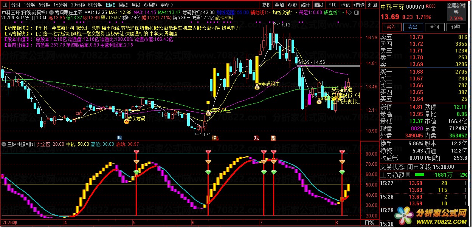Switch to the 1分钟 period

(29, 5)
